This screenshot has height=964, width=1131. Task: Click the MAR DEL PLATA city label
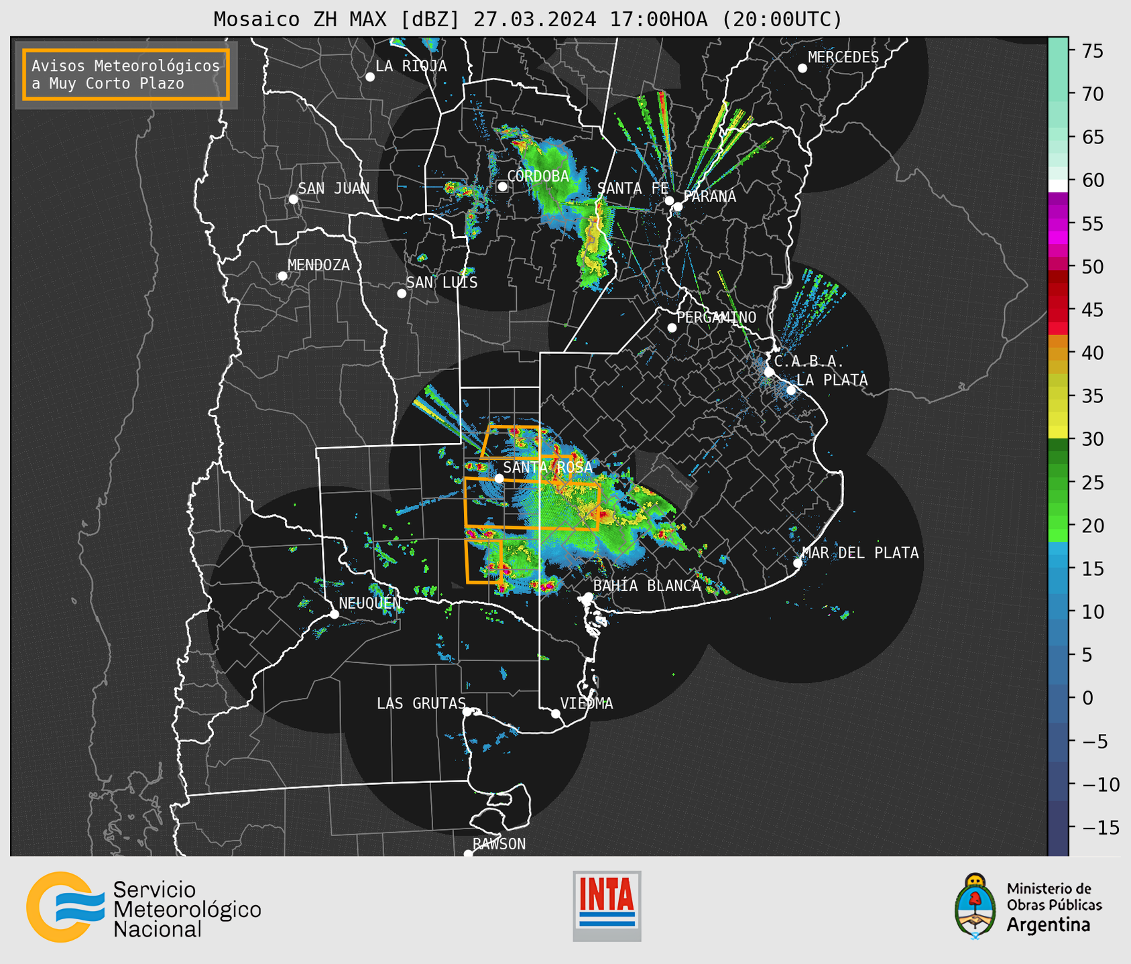point(860,553)
